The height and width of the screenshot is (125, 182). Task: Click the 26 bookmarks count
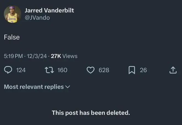(x=143, y=70)
